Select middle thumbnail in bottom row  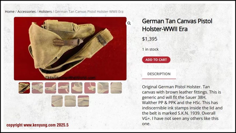point(70,101)
